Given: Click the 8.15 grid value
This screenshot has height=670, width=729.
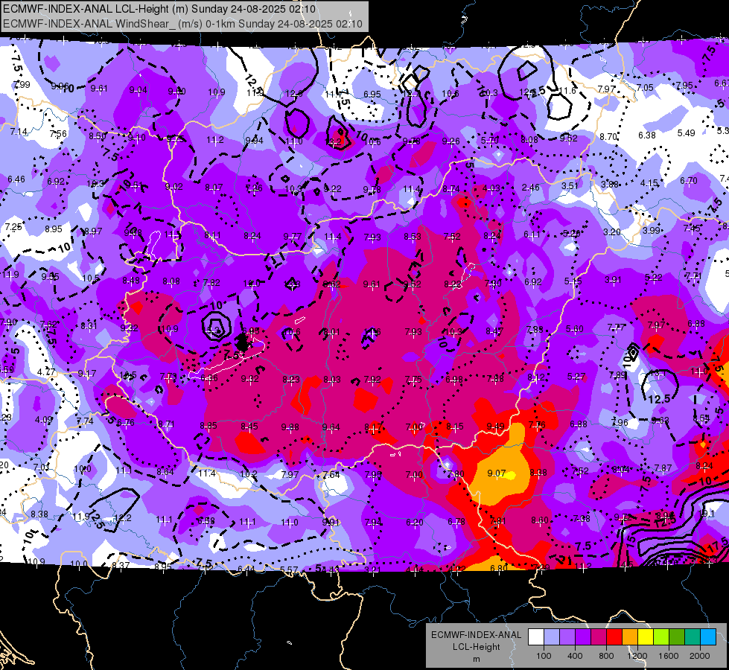Looking at the screenshot, I should [x=455, y=427].
